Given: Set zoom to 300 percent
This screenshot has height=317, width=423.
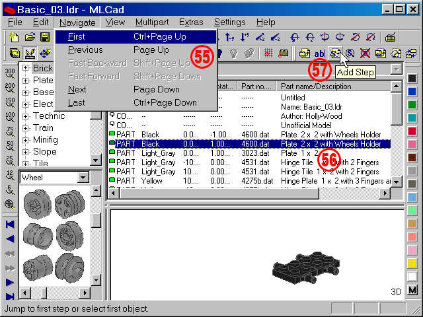Looking at the screenshot, I should click(10, 73).
